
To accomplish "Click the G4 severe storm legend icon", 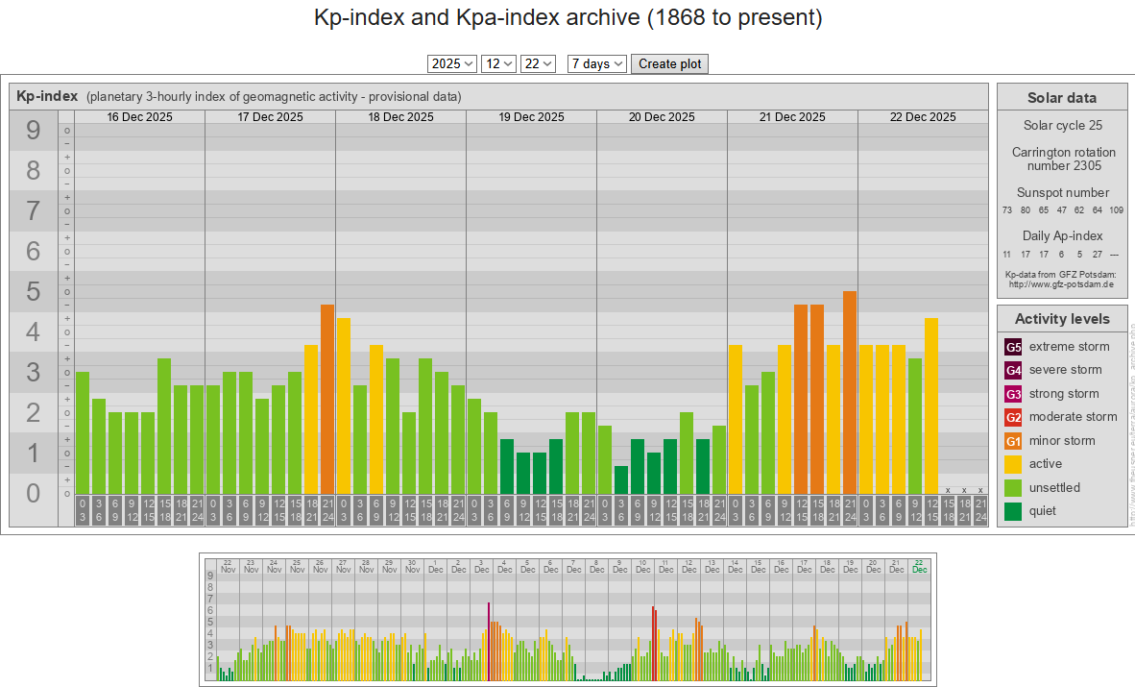I will coord(1013,370).
